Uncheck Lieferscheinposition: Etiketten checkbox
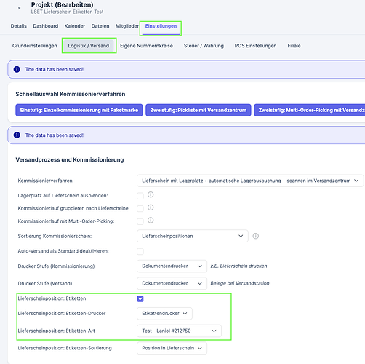 pyautogui.click(x=140, y=298)
